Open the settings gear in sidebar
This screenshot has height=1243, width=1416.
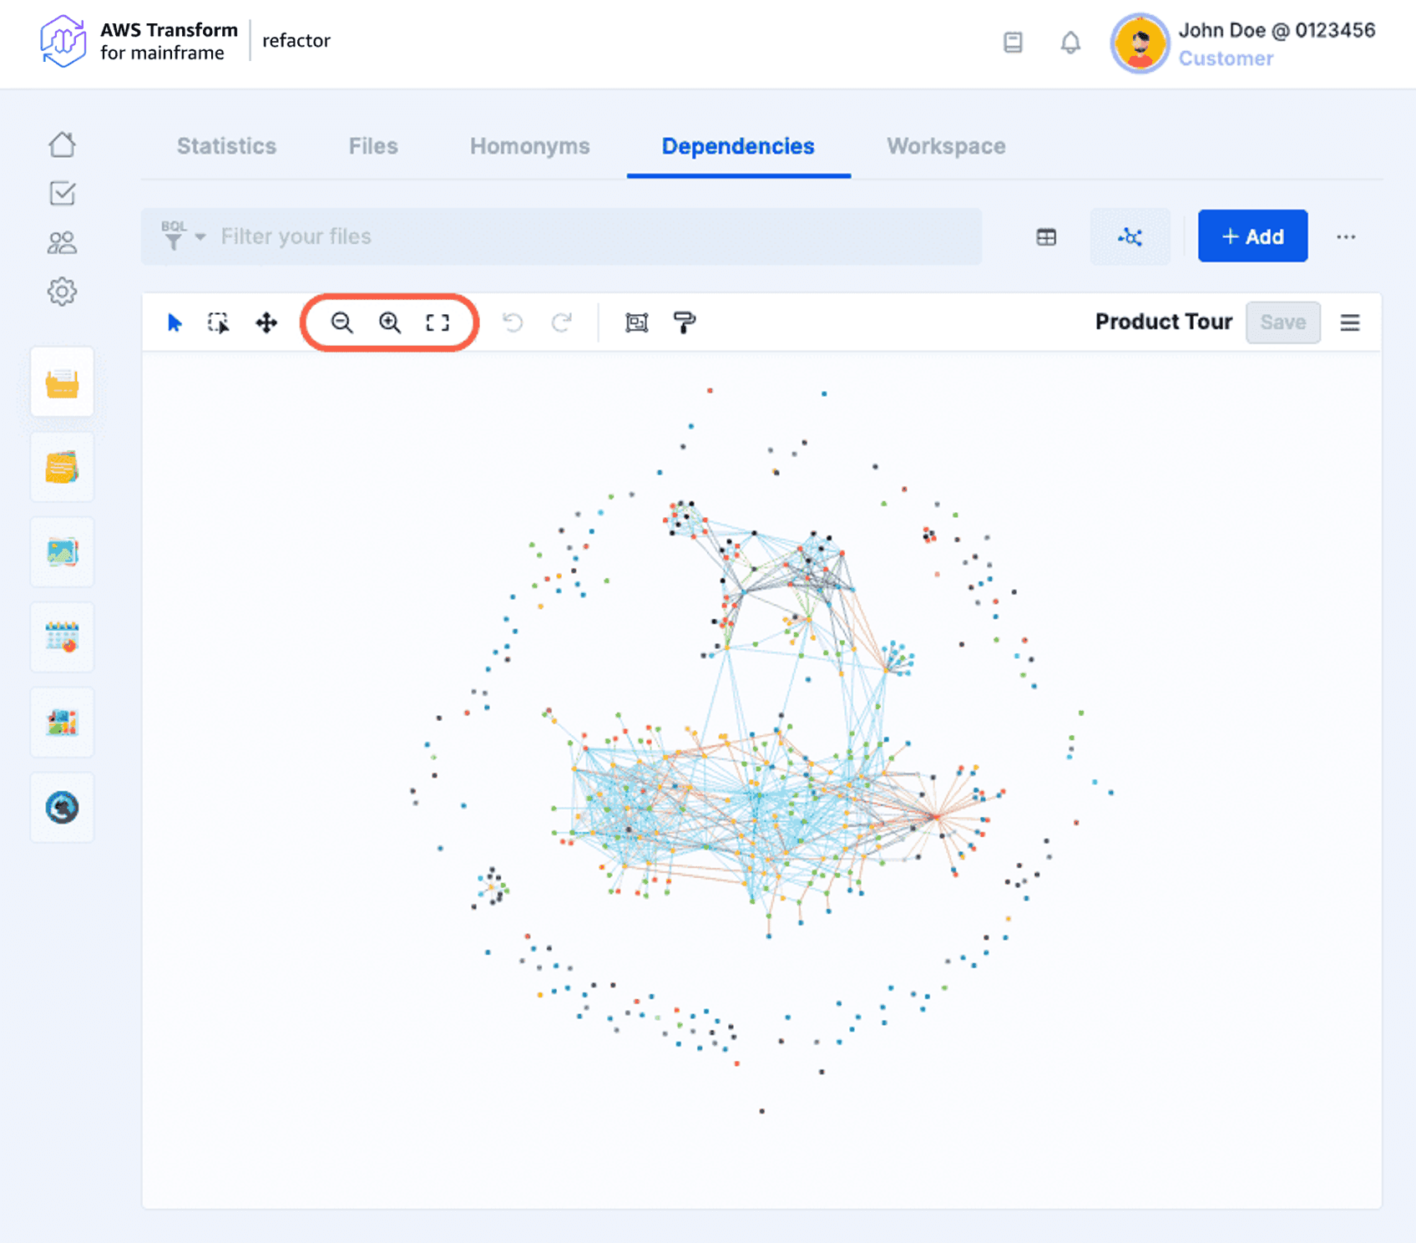click(x=62, y=292)
